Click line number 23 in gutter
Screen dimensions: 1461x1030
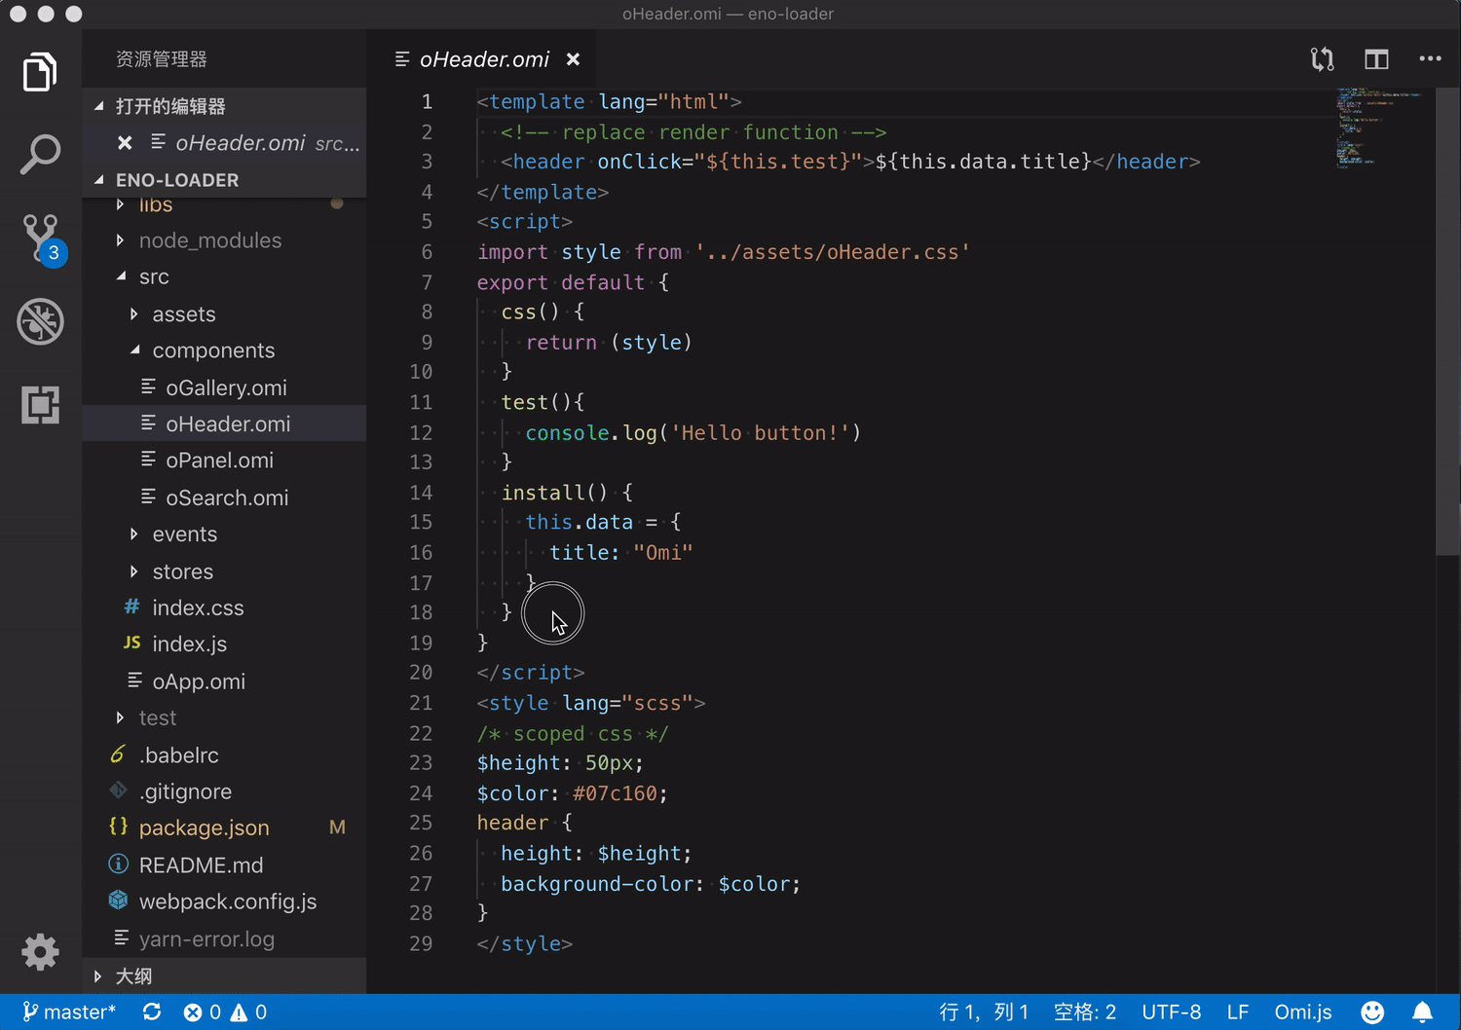coord(421,763)
